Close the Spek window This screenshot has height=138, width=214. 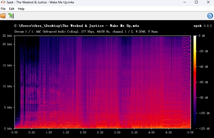pos(208,2)
